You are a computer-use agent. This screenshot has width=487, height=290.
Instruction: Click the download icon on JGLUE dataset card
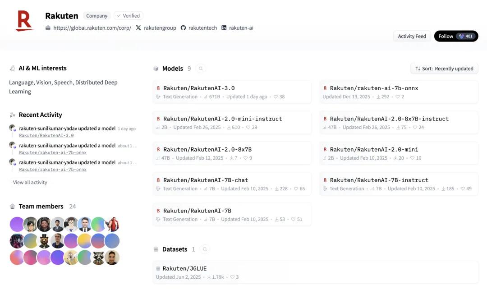click(x=209, y=277)
